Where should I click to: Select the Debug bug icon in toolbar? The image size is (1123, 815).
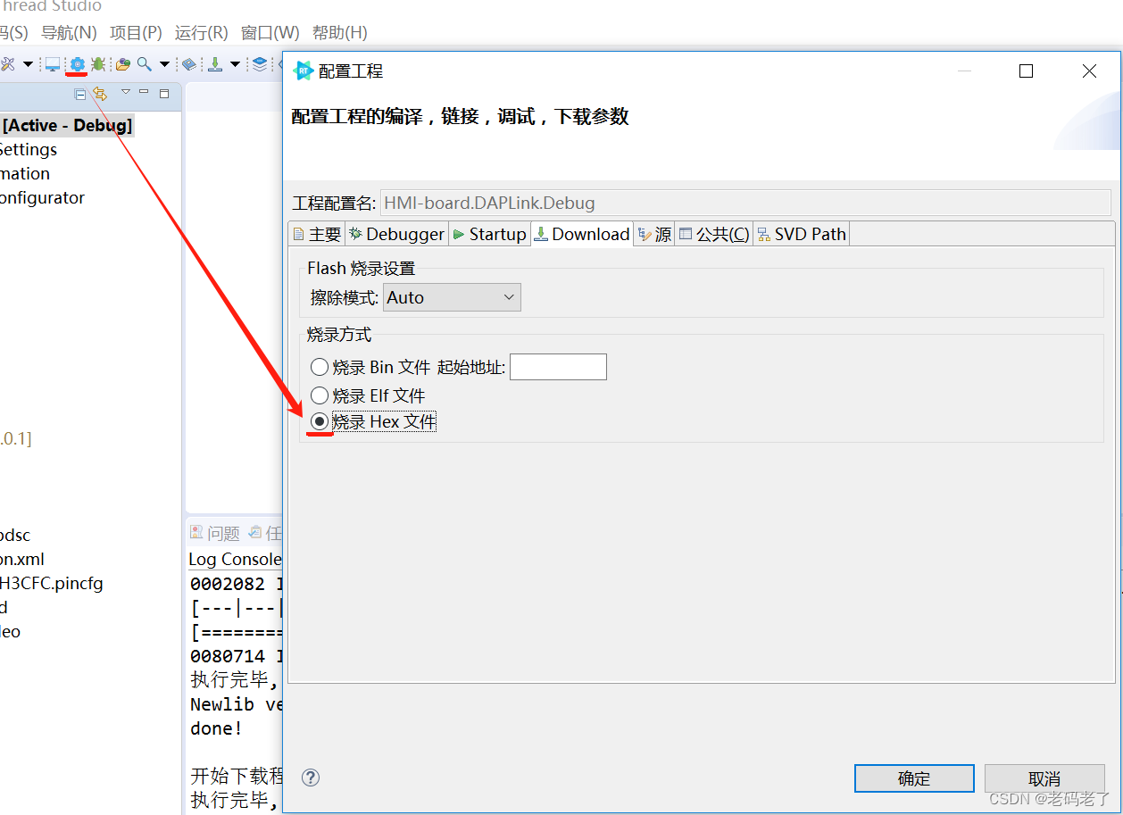point(96,64)
